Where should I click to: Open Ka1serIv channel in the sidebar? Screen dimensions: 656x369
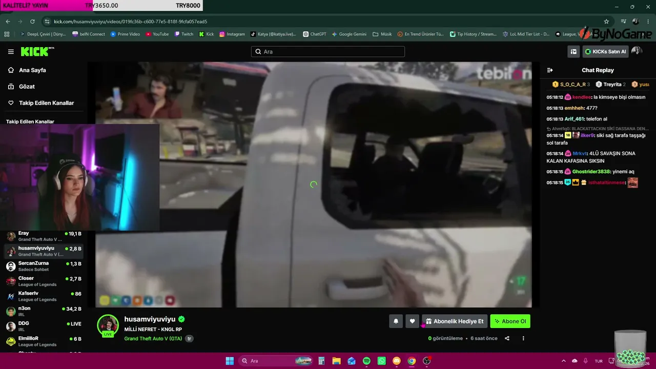(x=44, y=296)
